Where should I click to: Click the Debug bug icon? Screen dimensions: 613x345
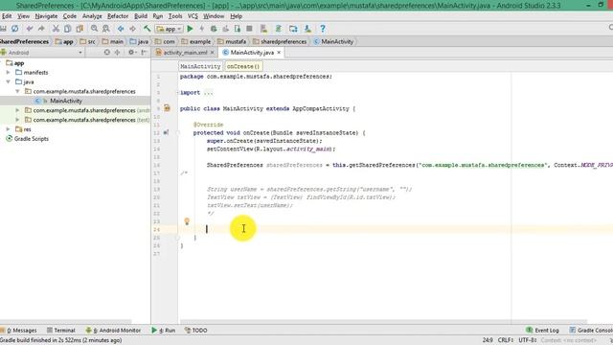214,29
